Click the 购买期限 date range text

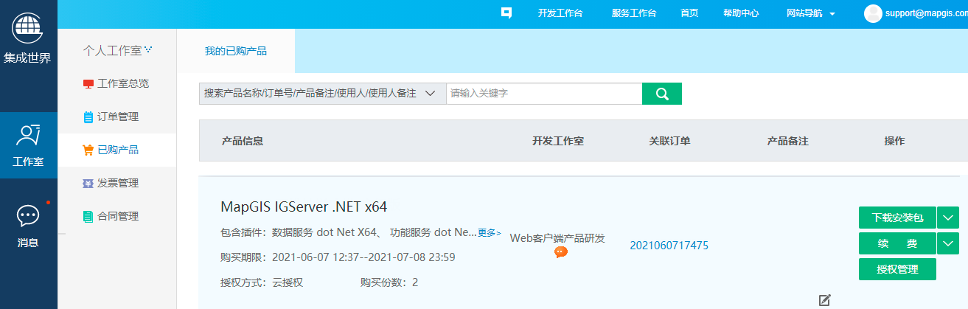tap(338, 257)
